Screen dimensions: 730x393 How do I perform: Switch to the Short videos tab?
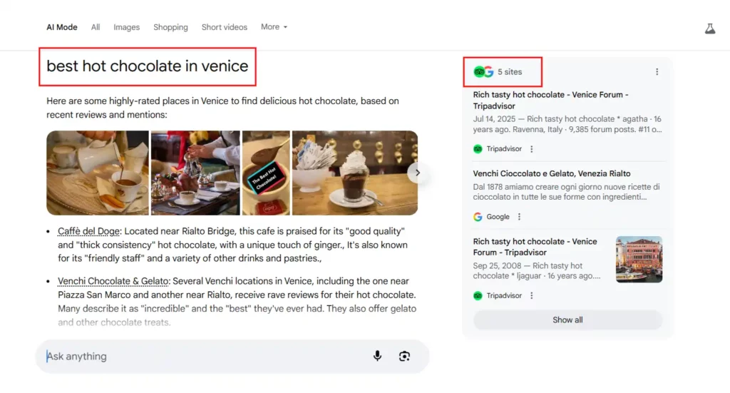pos(225,27)
